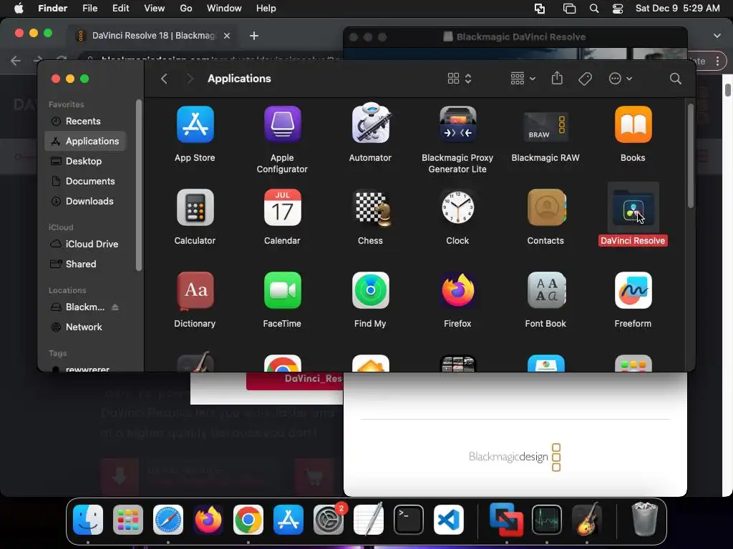
Task: Open the Finder menu bar item
Action: click(x=52, y=9)
